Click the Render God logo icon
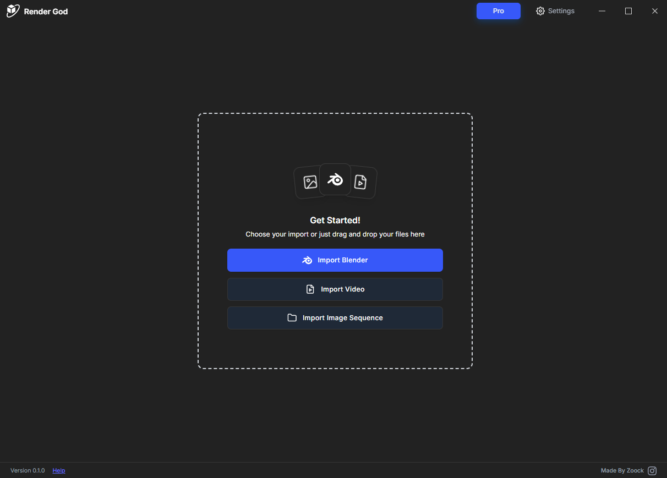This screenshot has width=667, height=478. coord(12,10)
